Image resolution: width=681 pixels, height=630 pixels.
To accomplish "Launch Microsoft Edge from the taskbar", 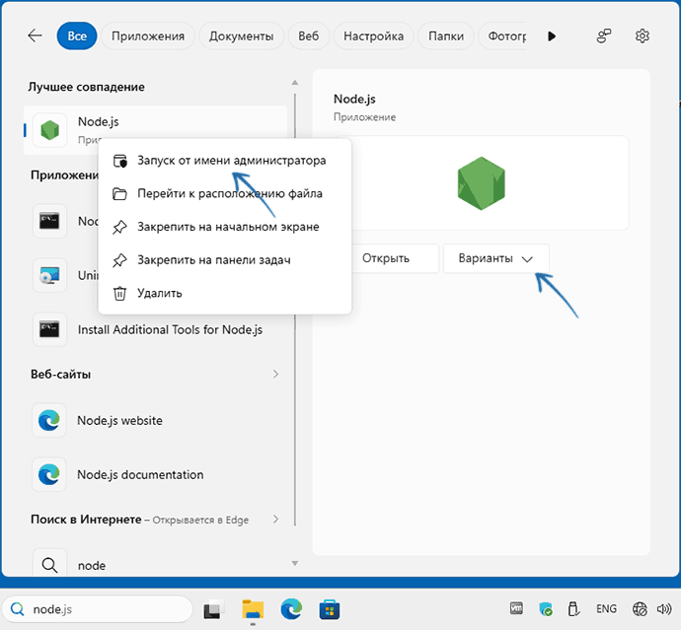I will [x=291, y=609].
